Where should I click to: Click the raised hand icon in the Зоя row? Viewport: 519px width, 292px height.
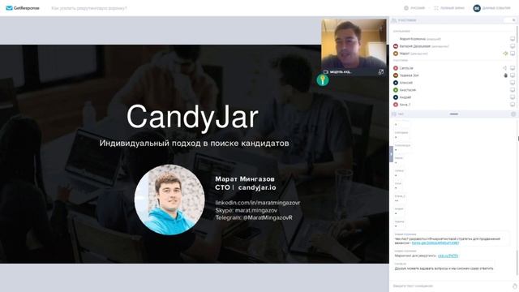click(505, 75)
